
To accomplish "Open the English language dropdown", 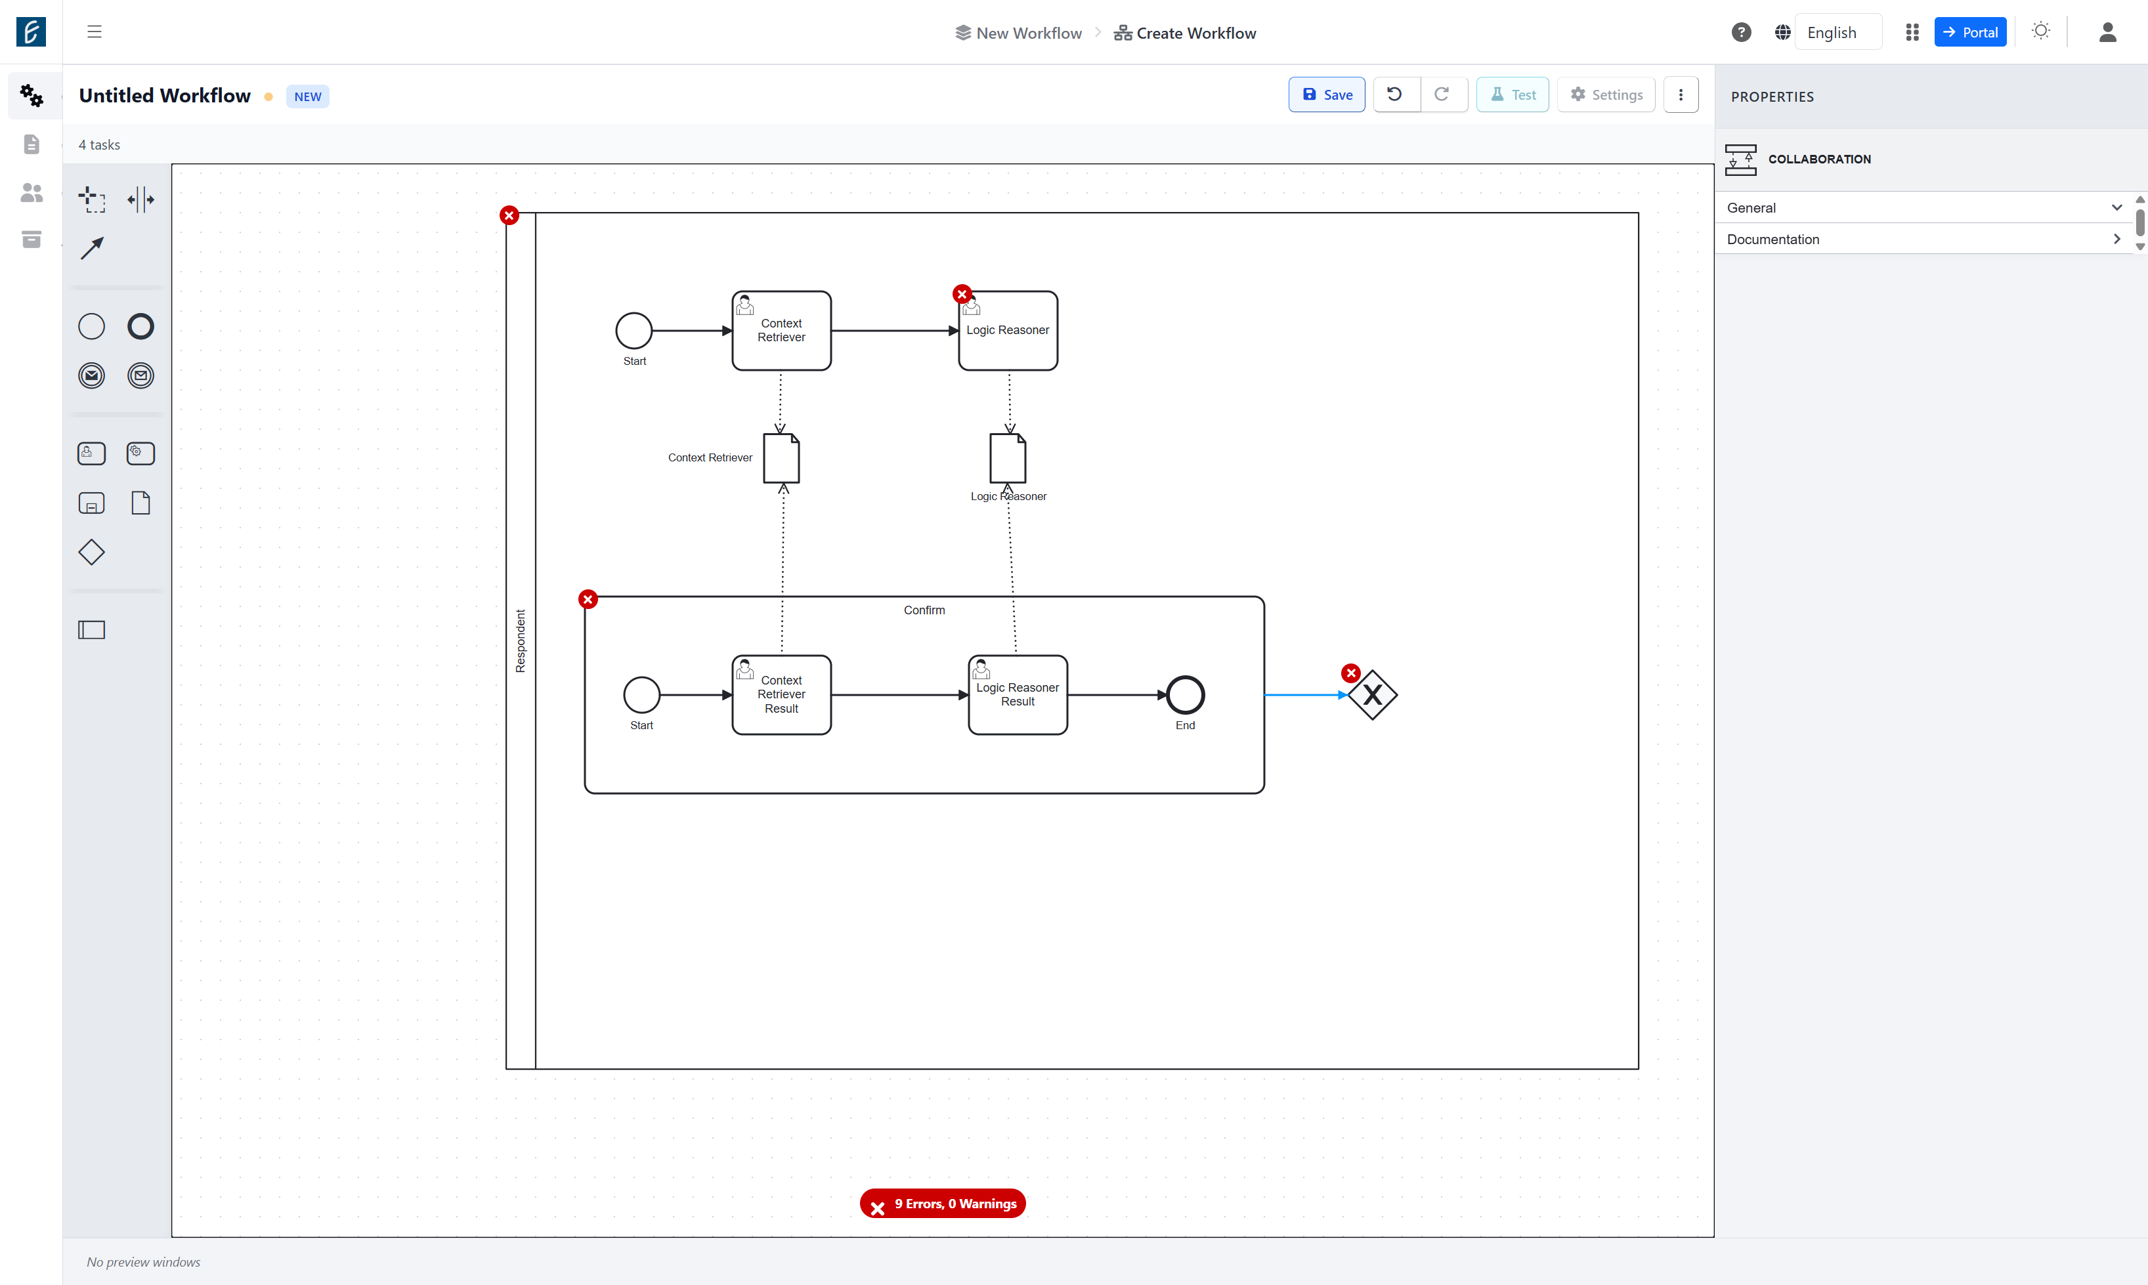I will 1838,32.
